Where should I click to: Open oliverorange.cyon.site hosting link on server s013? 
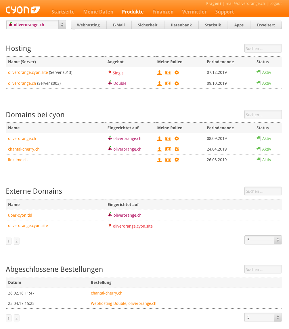pos(28,72)
